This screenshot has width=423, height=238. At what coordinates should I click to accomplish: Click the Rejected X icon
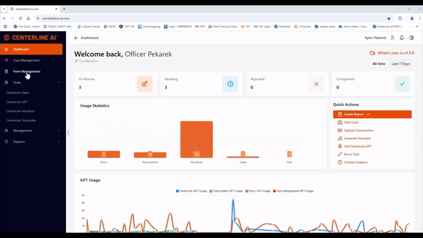(x=316, y=84)
